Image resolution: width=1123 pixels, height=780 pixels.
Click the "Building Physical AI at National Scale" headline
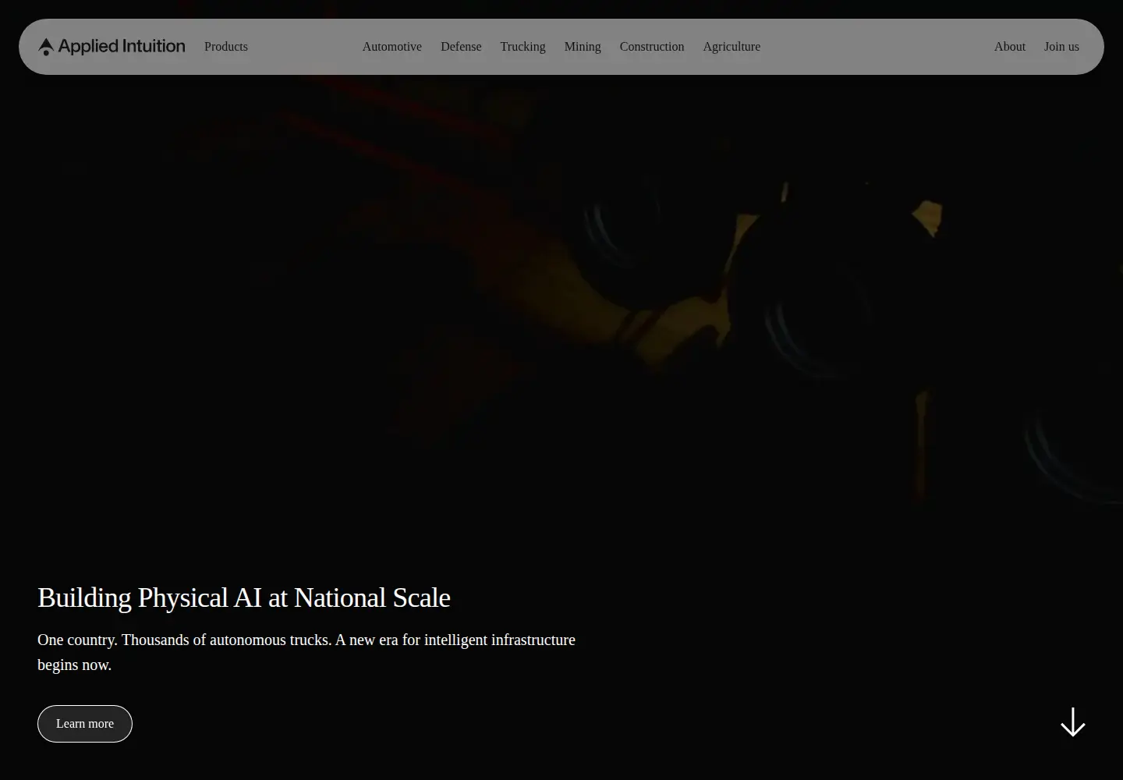tap(244, 597)
